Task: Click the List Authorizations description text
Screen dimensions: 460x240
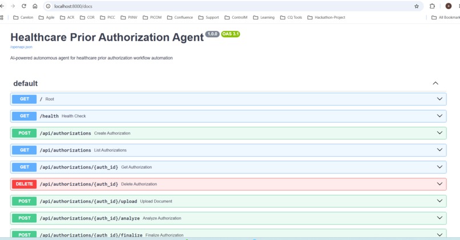Action: point(110,150)
